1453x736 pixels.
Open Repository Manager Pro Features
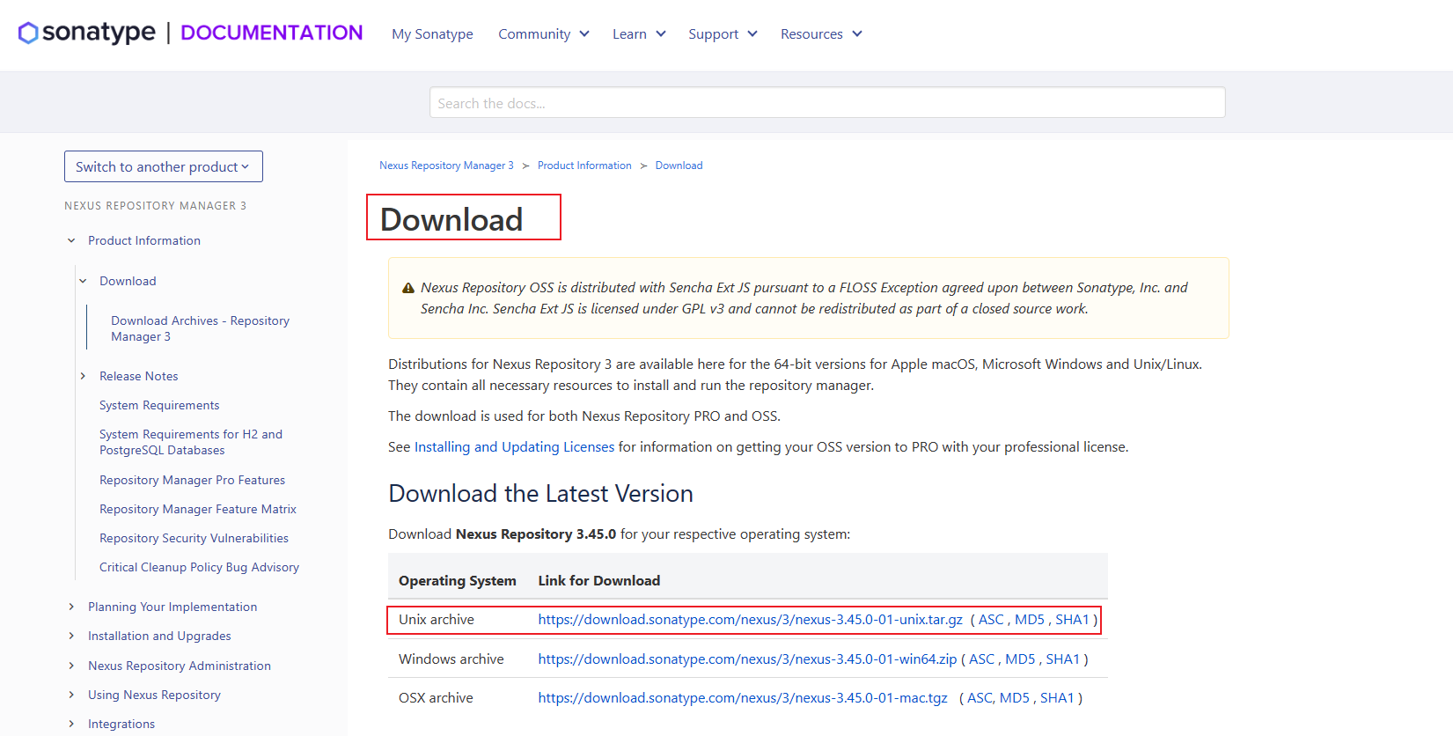[x=192, y=480]
